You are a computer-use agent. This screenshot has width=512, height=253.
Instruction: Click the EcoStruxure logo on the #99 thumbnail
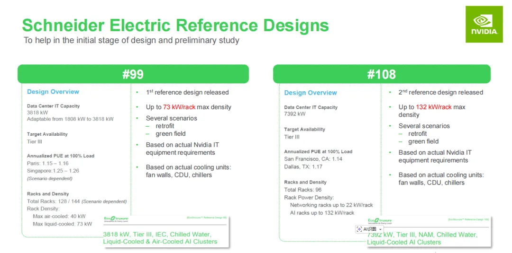coord(116,219)
